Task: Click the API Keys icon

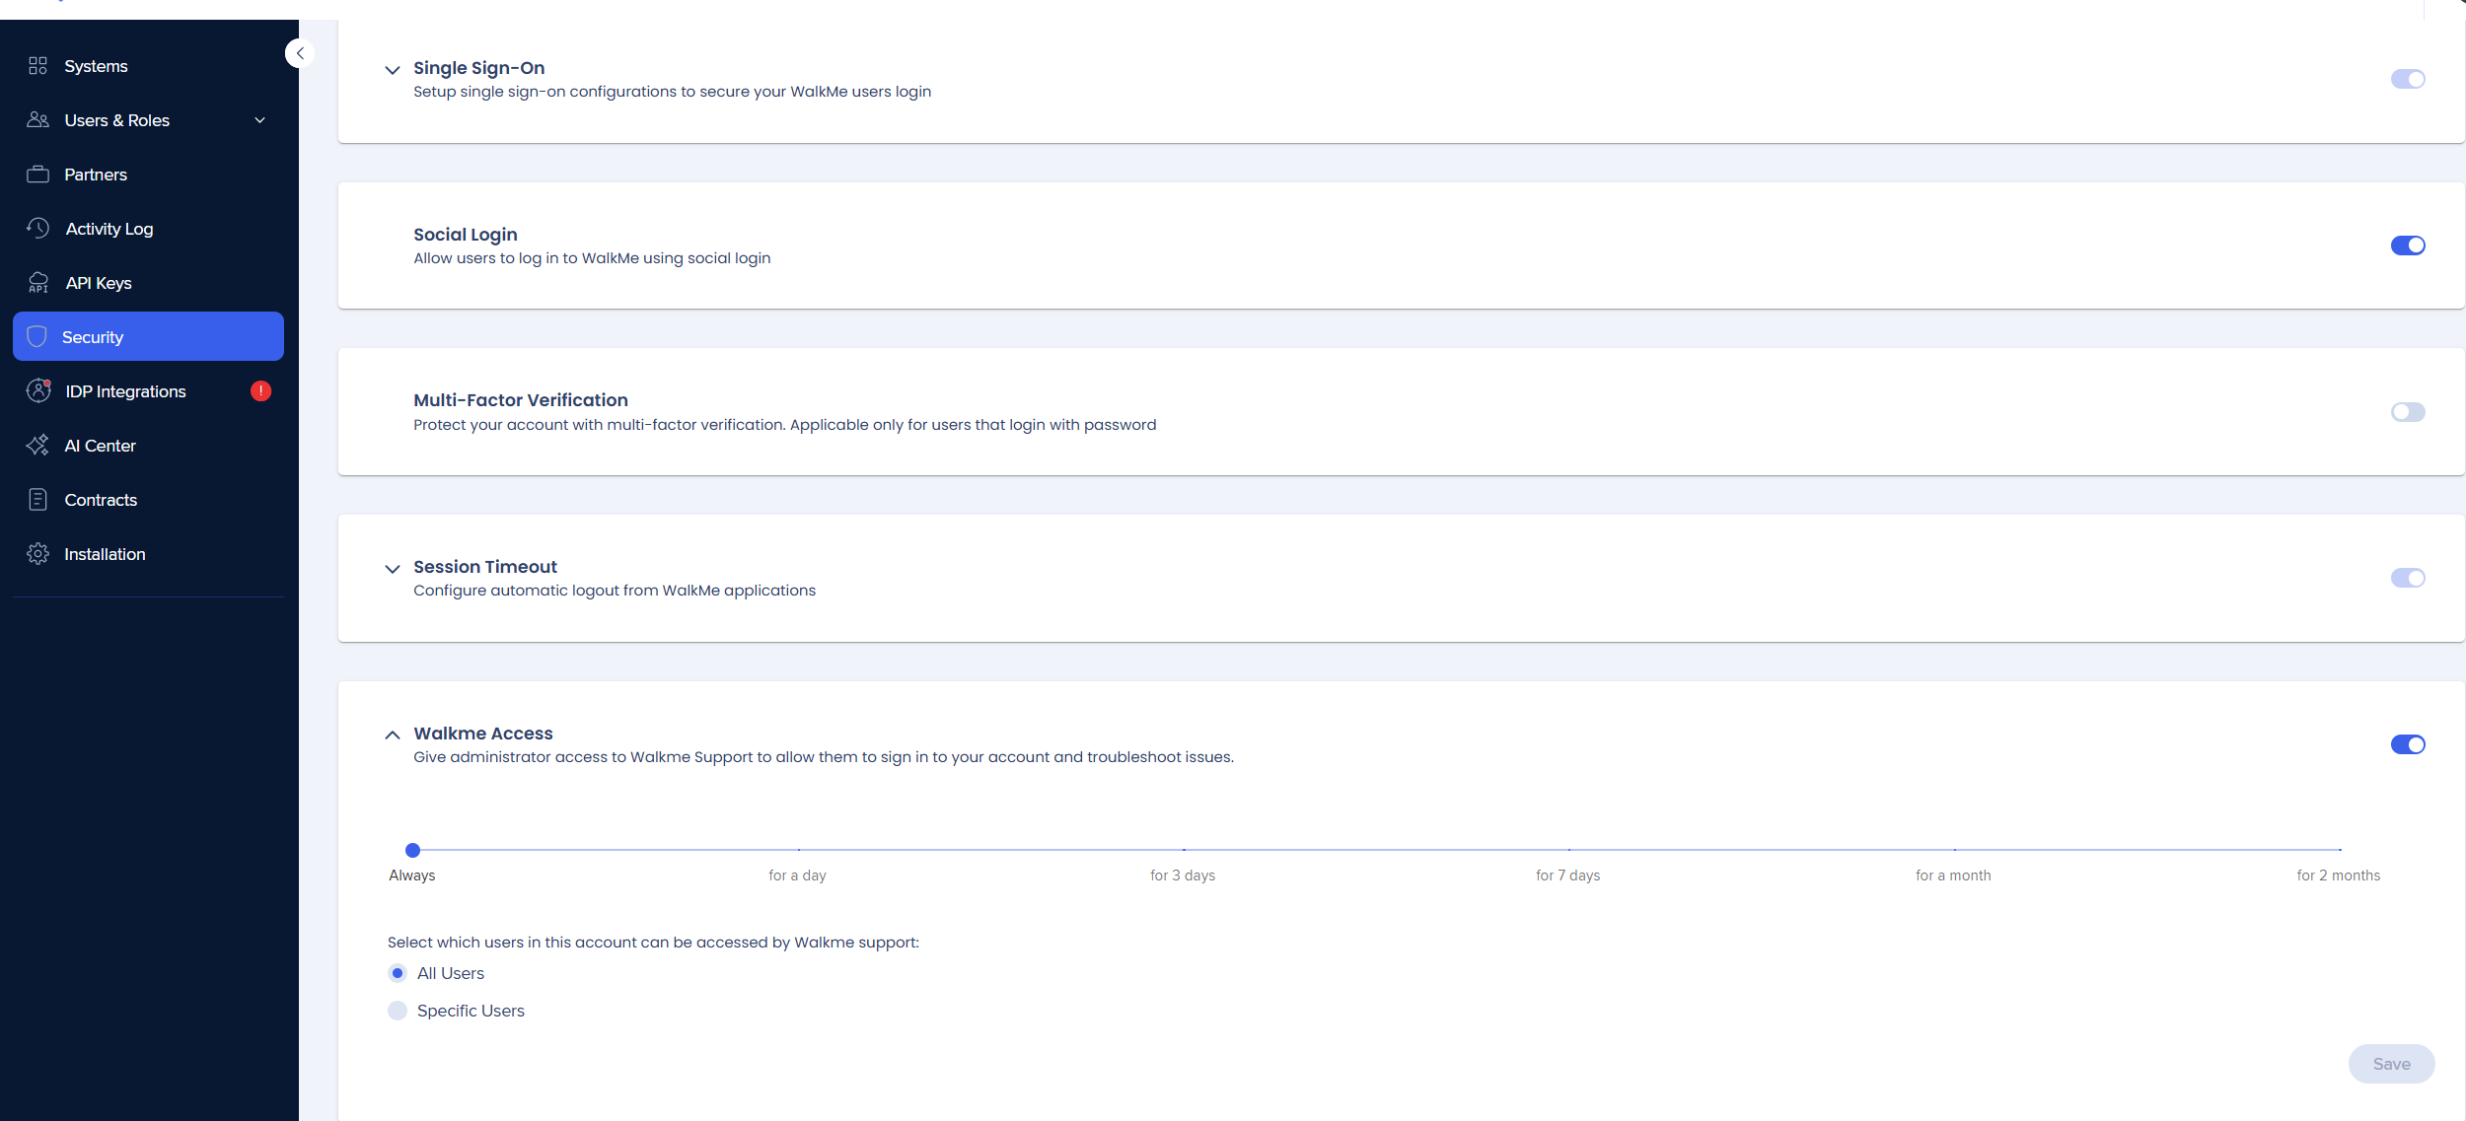Action: pos(37,283)
